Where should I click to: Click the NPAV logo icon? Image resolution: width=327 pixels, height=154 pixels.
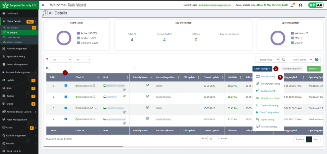point(316,5)
